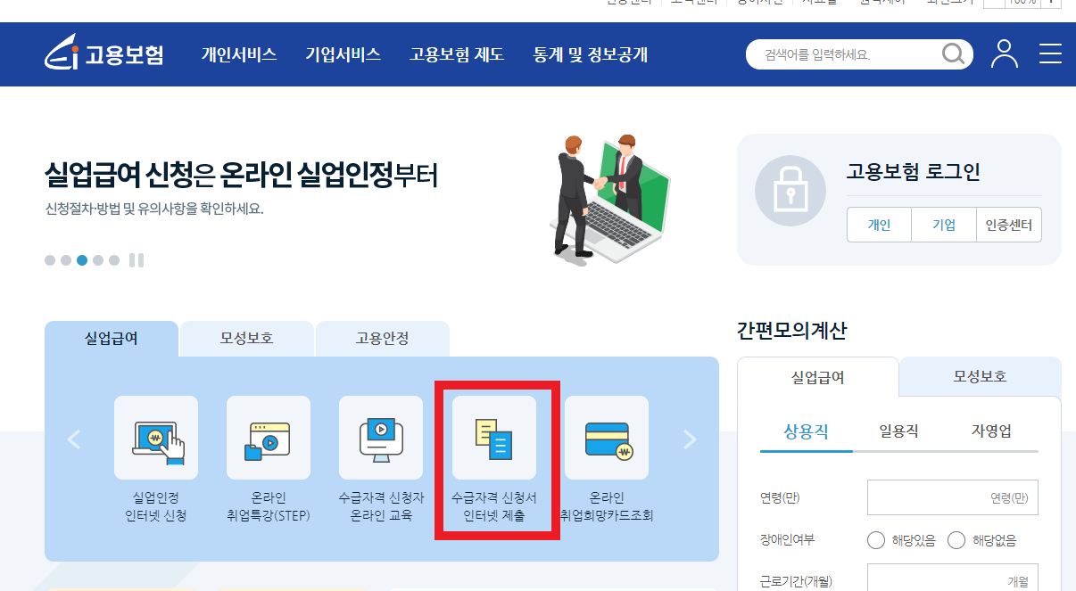Viewport: 1076px width, 591px height.
Task: Click the banner headline 실업급여 신청은 온라인 실업인정부터
Action: 241,176
